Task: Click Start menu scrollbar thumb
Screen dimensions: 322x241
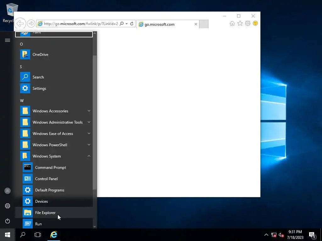Action: click(94, 122)
